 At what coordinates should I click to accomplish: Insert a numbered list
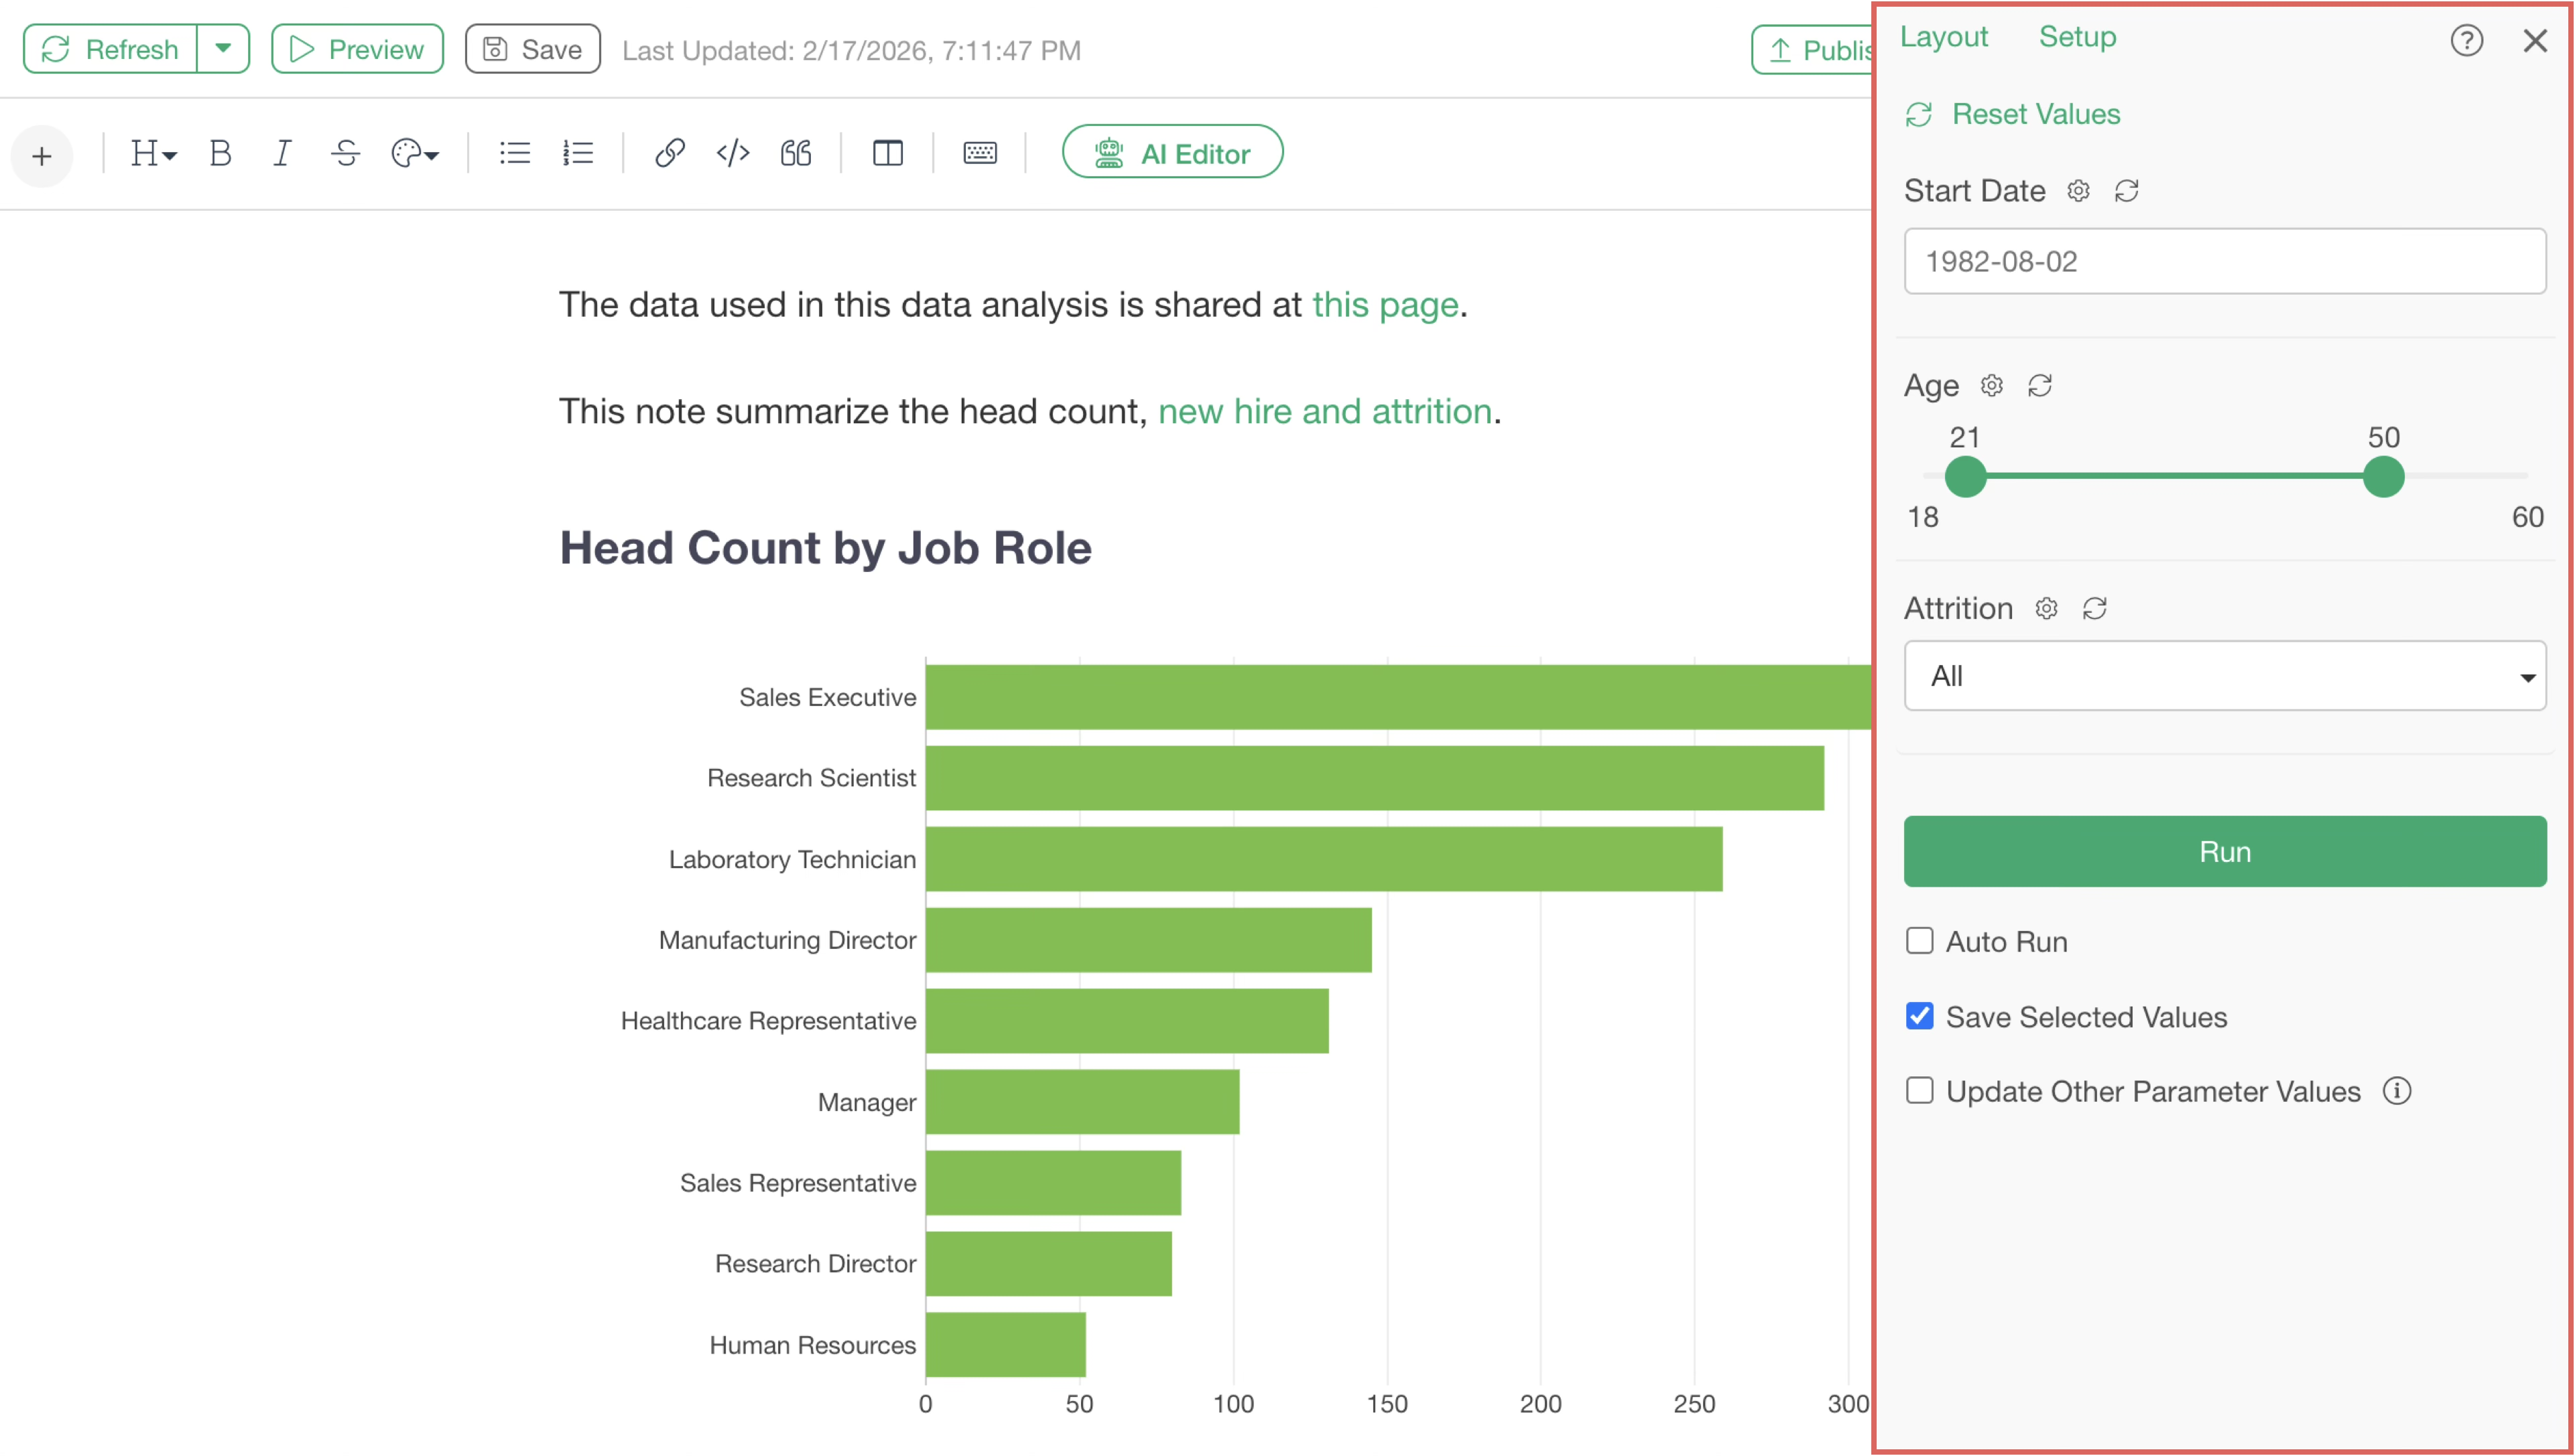(578, 153)
